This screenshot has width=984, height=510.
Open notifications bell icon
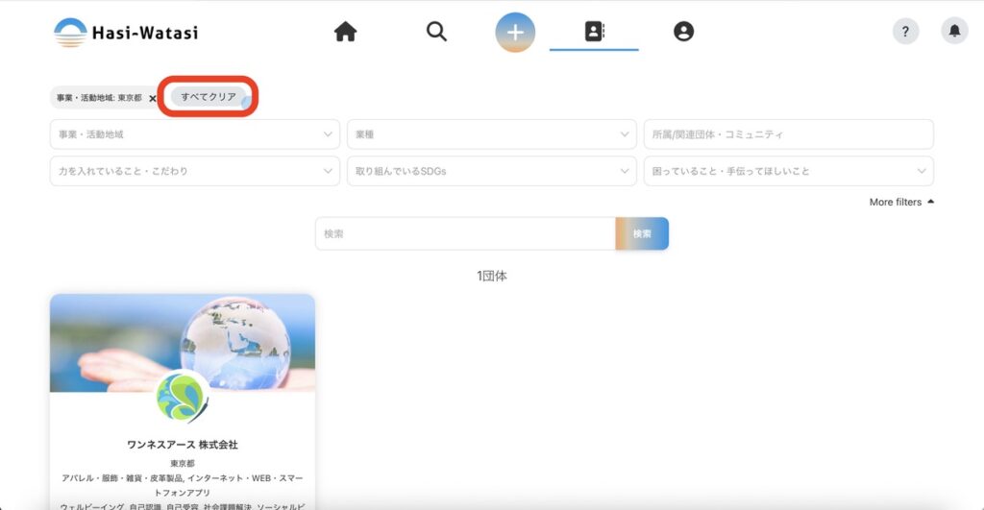[954, 32]
